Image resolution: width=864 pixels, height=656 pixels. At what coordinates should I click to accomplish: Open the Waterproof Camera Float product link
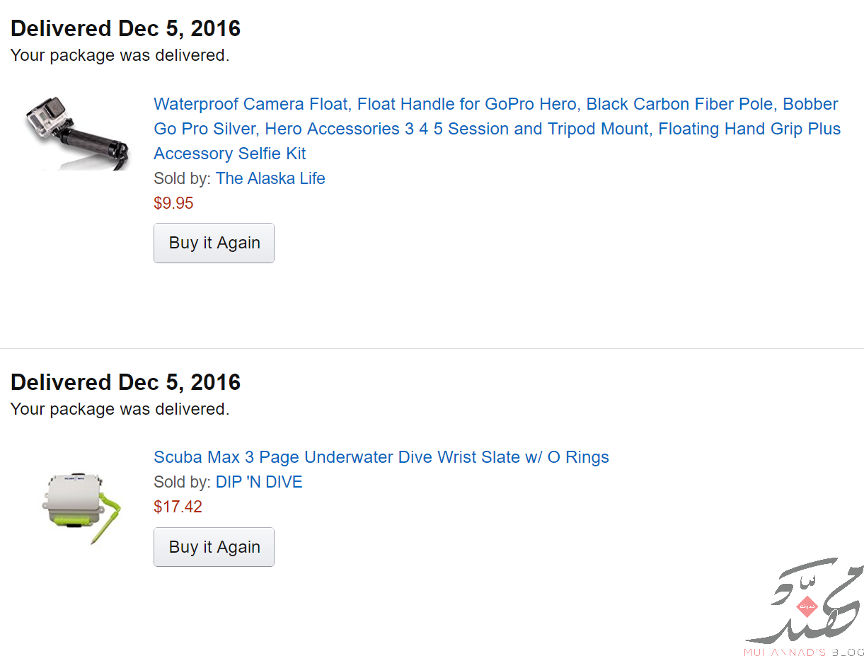tap(497, 129)
